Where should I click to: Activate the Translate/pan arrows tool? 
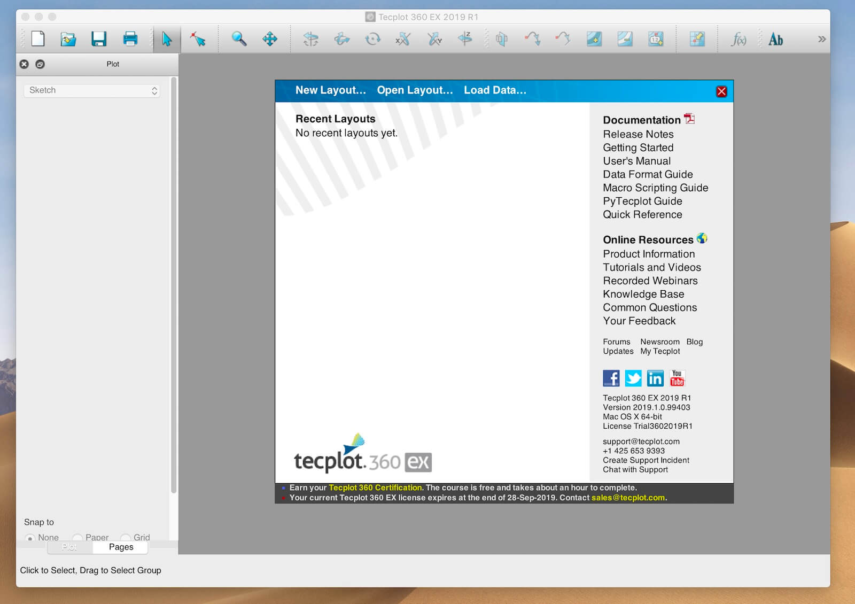pos(270,39)
